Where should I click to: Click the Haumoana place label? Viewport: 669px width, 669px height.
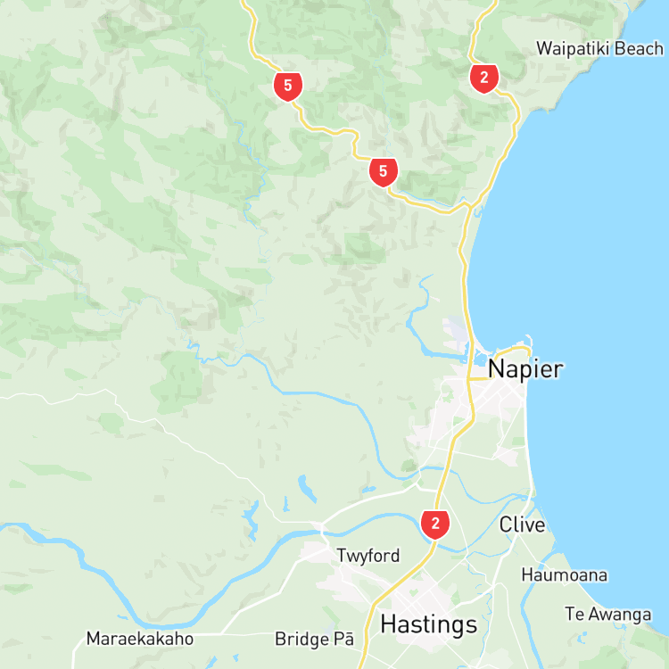(564, 575)
